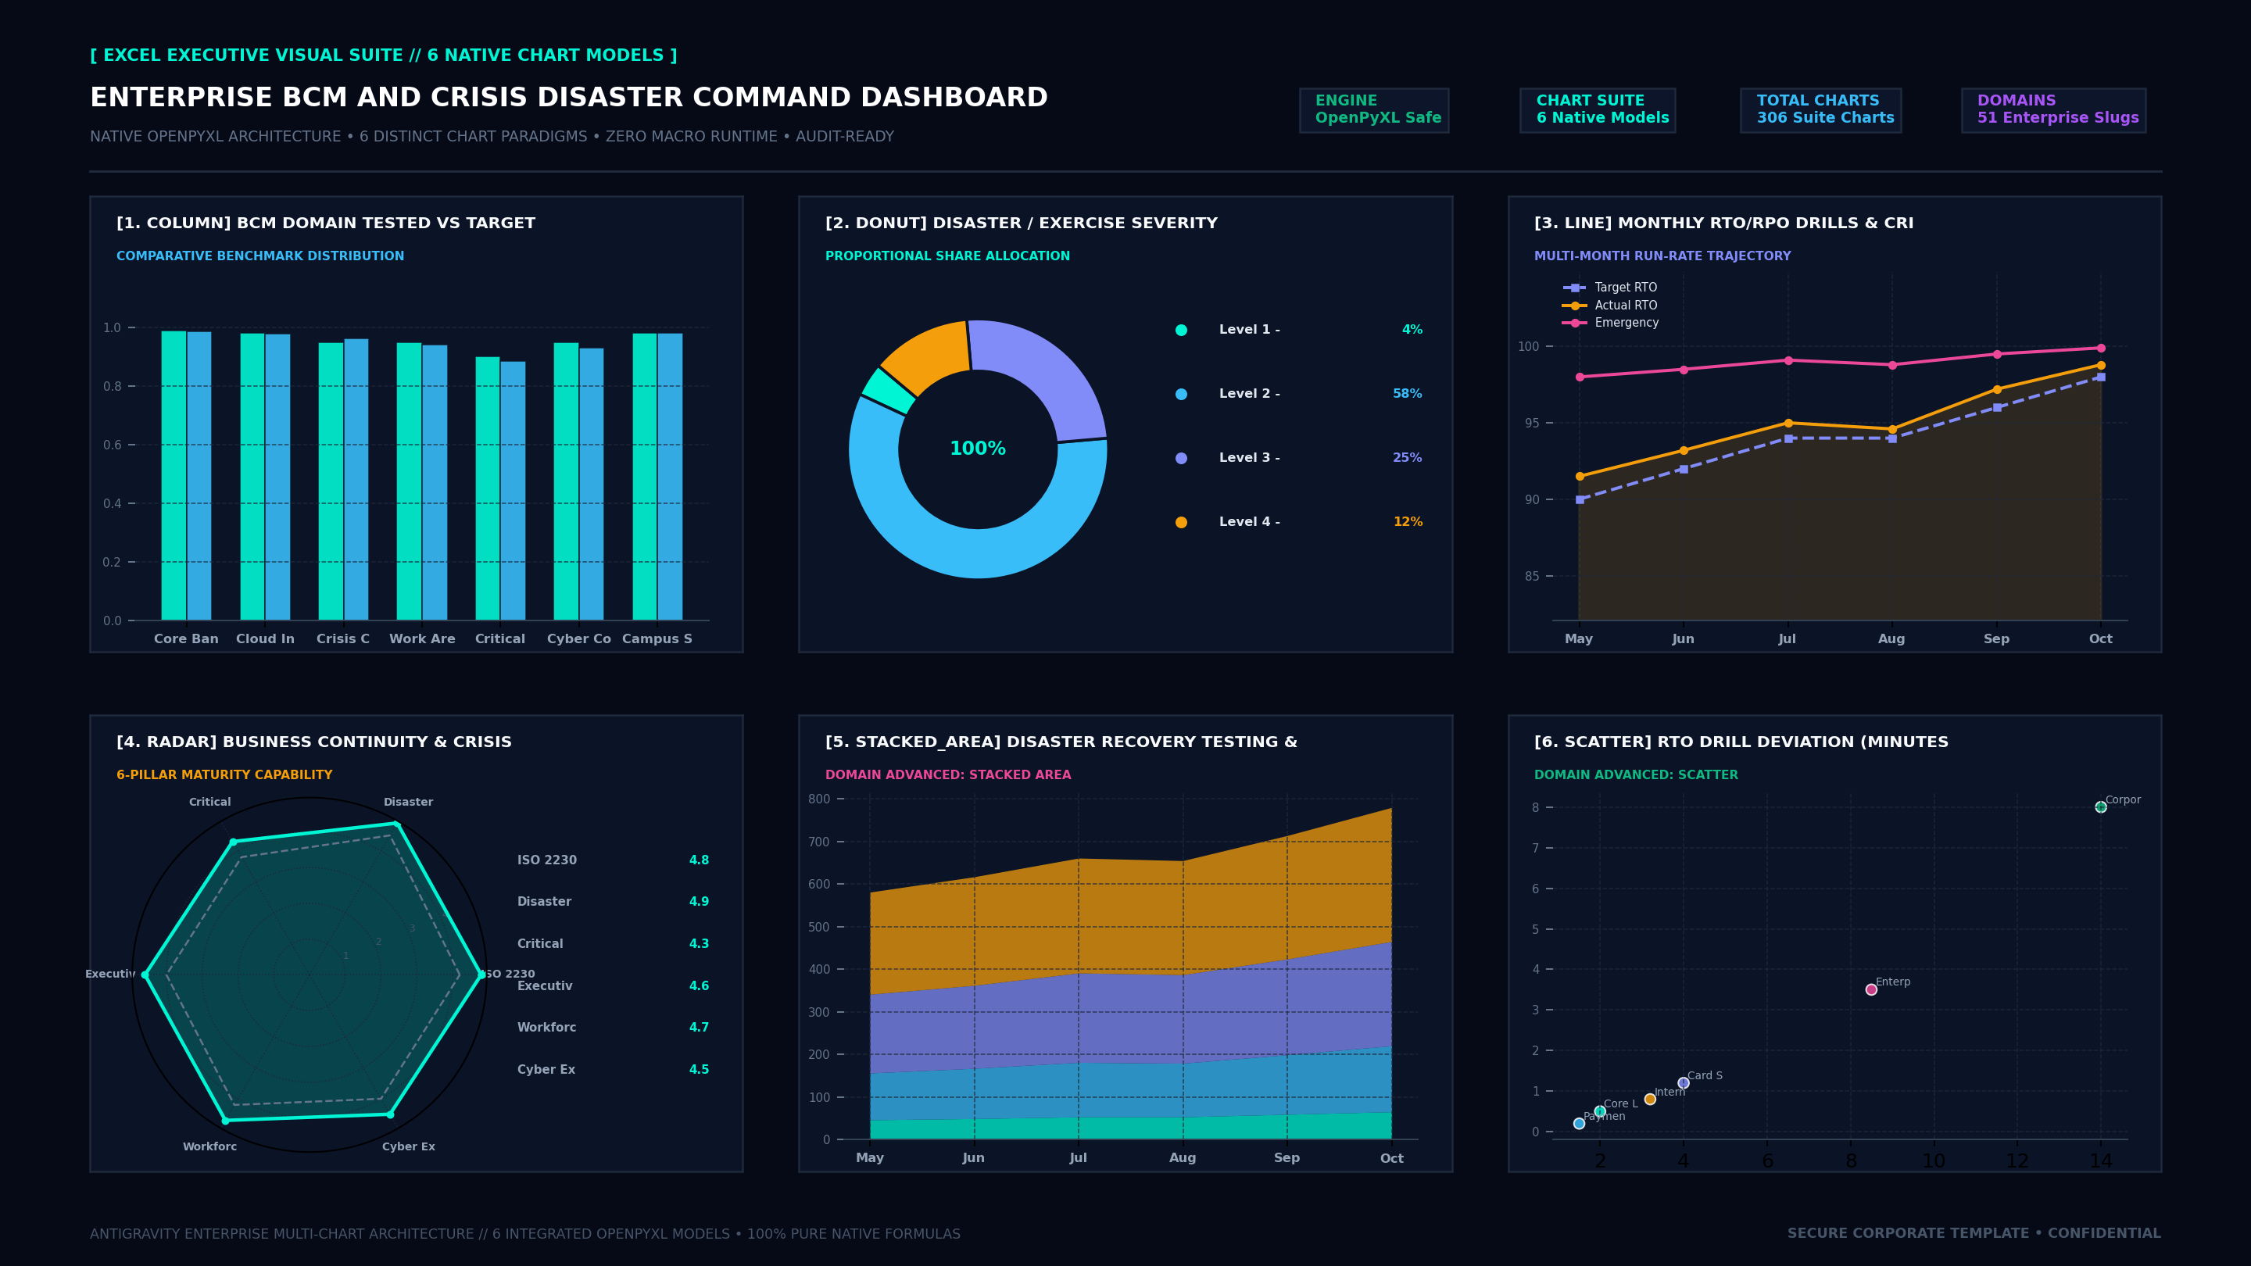Viewport: 2251px width, 1266px height.
Task: Click the DOMAIN ADVANCED: SCATTER subtitle
Action: 1636,776
